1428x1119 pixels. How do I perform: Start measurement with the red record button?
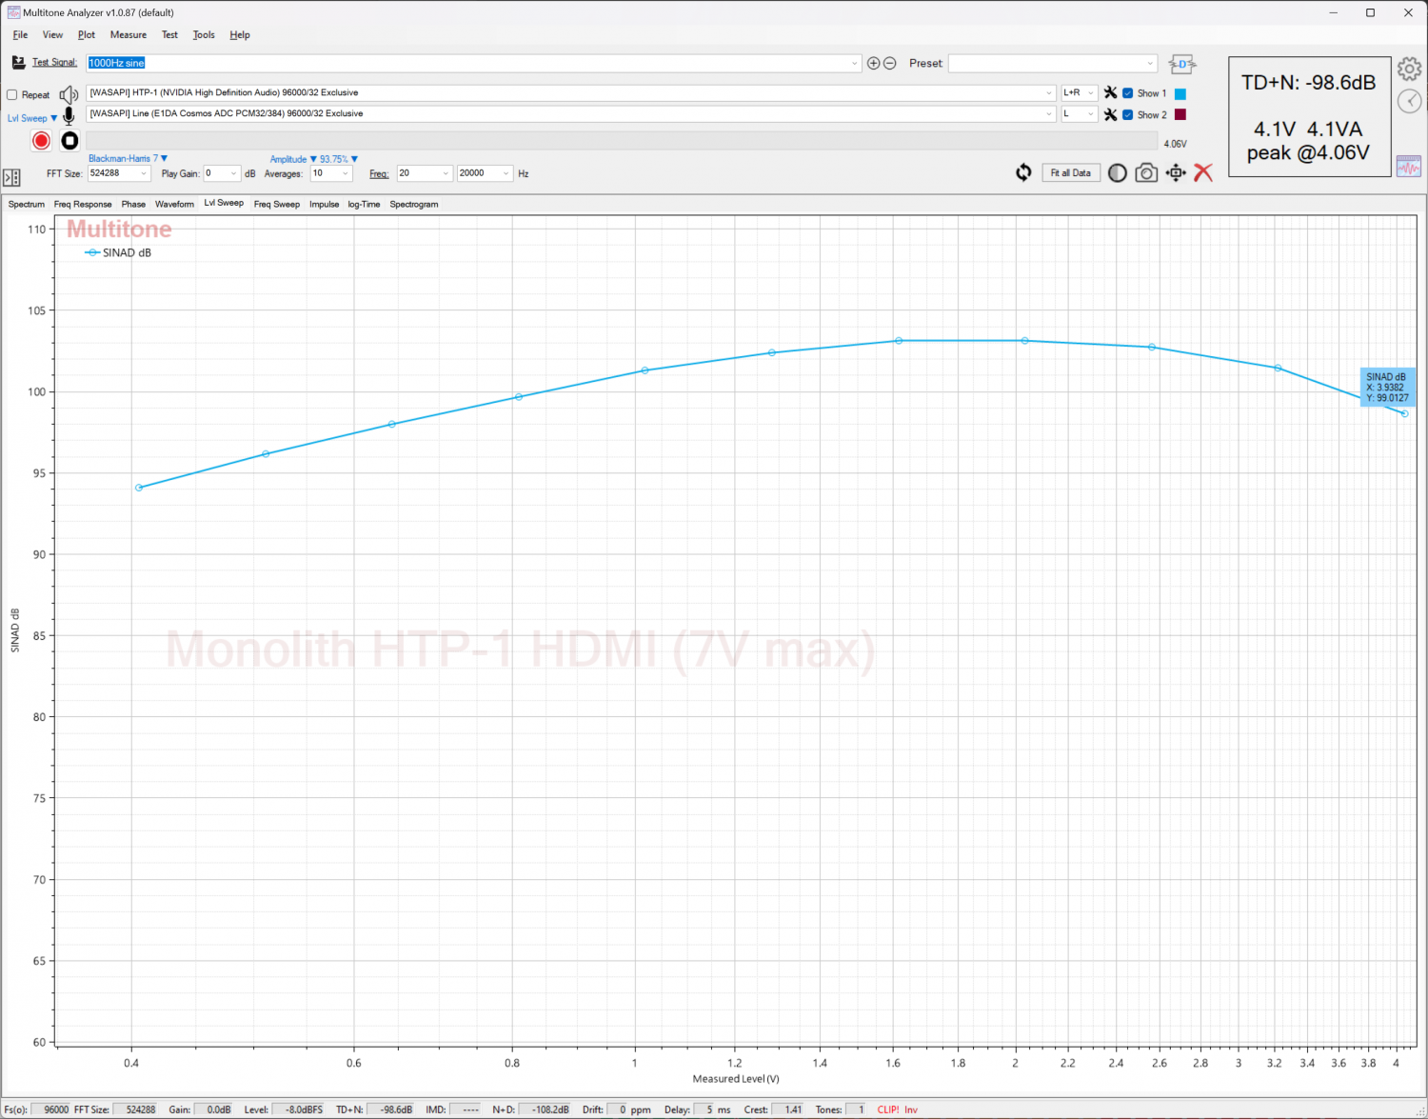[x=41, y=141]
